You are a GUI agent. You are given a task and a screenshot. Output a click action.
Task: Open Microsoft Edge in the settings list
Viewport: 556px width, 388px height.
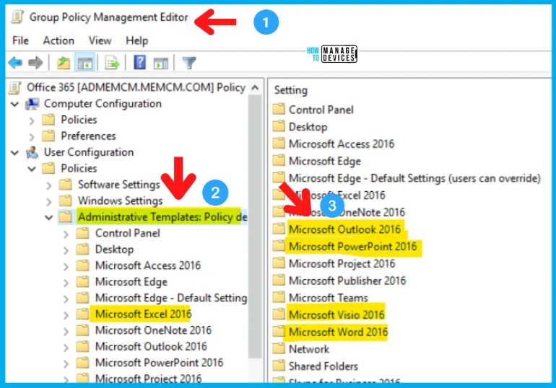[325, 161]
